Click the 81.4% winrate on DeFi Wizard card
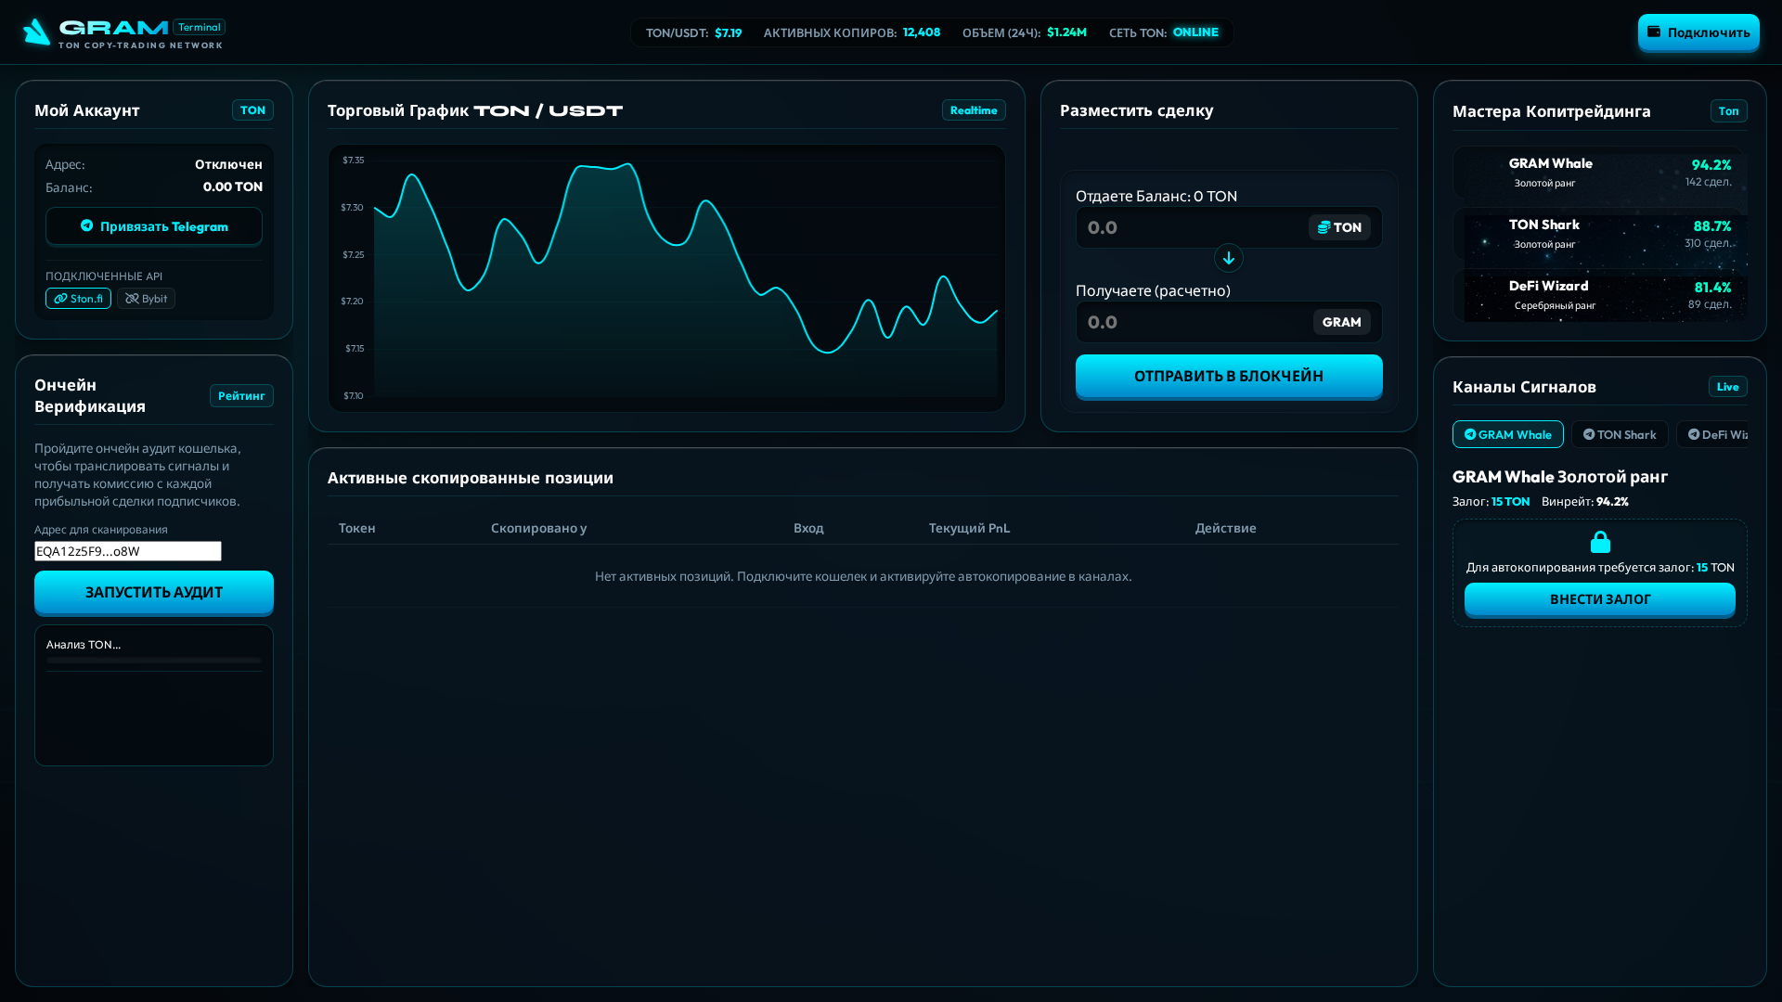The width and height of the screenshot is (1782, 1002). 1712,288
